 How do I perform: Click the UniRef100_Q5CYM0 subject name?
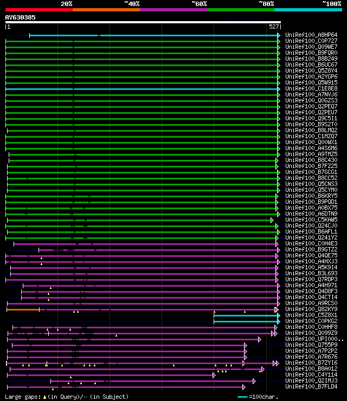point(311,190)
